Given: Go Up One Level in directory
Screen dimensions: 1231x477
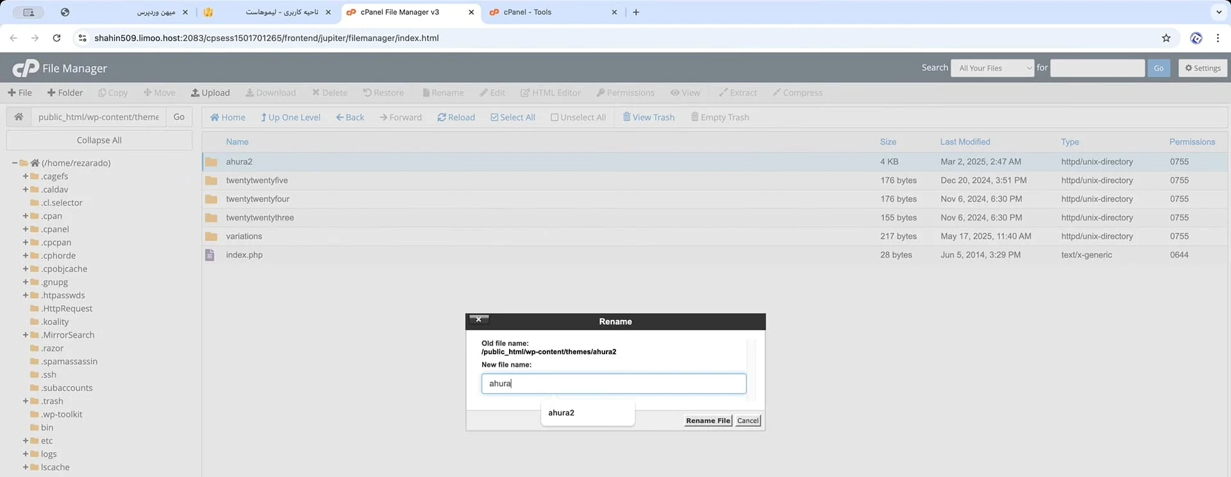Looking at the screenshot, I should (290, 117).
